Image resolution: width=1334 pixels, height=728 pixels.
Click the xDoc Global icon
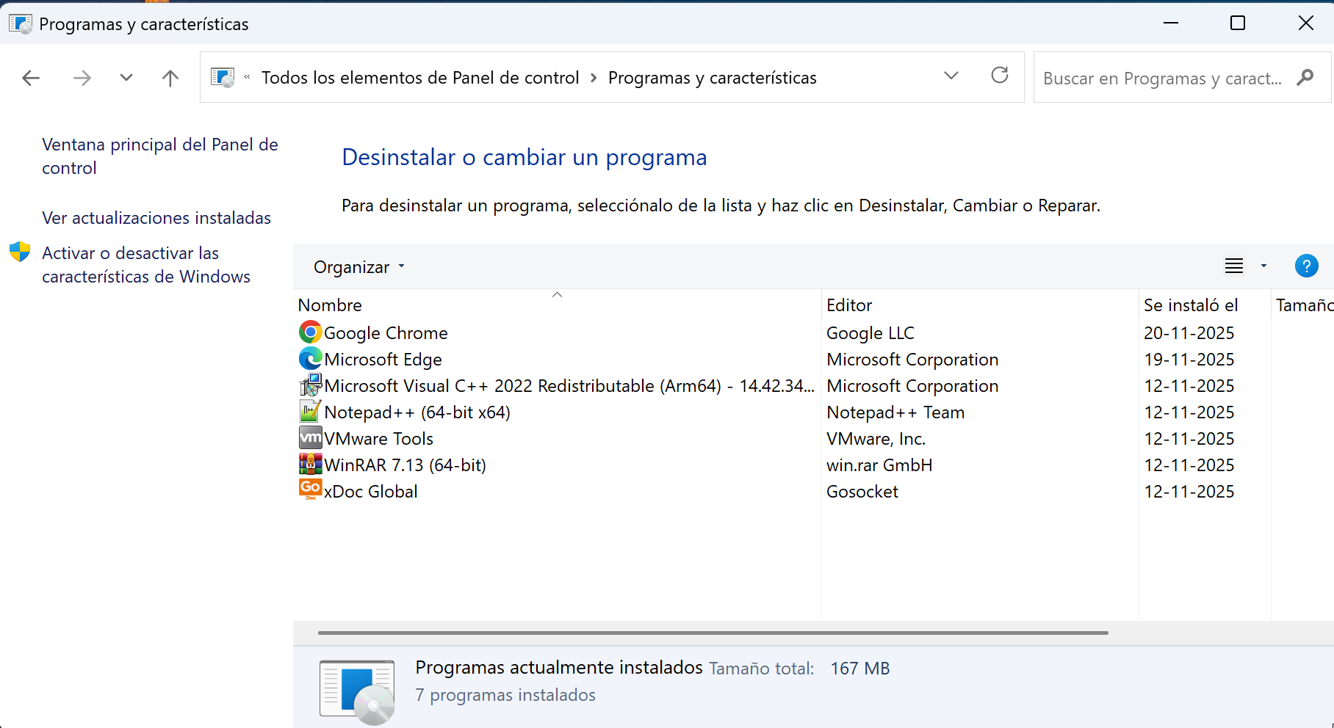(311, 489)
